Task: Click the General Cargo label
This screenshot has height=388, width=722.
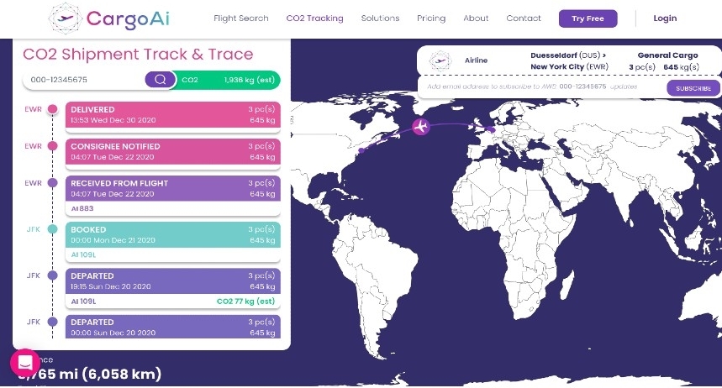Action: 667,55
